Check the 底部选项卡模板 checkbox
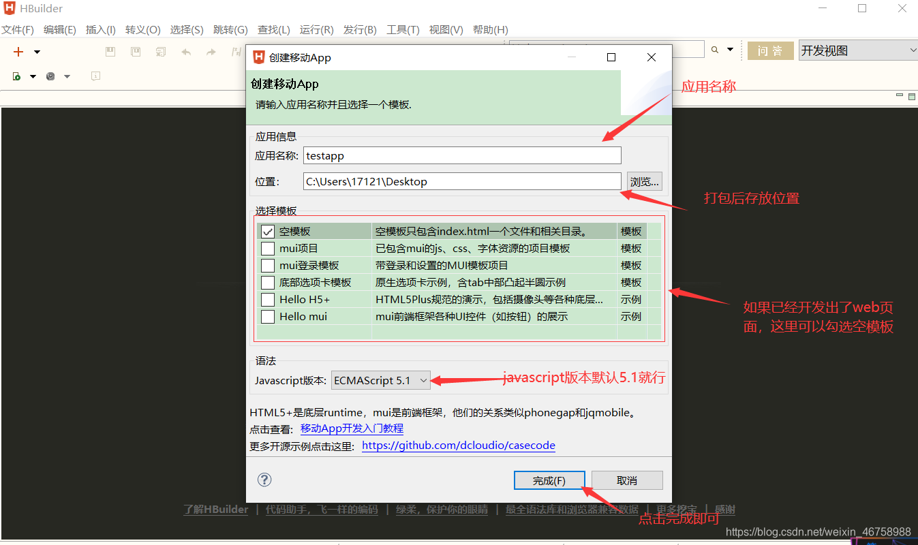Screen dimensions: 918x545 pos(268,283)
